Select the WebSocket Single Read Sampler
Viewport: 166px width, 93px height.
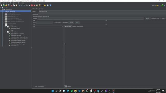(x=18, y=44)
